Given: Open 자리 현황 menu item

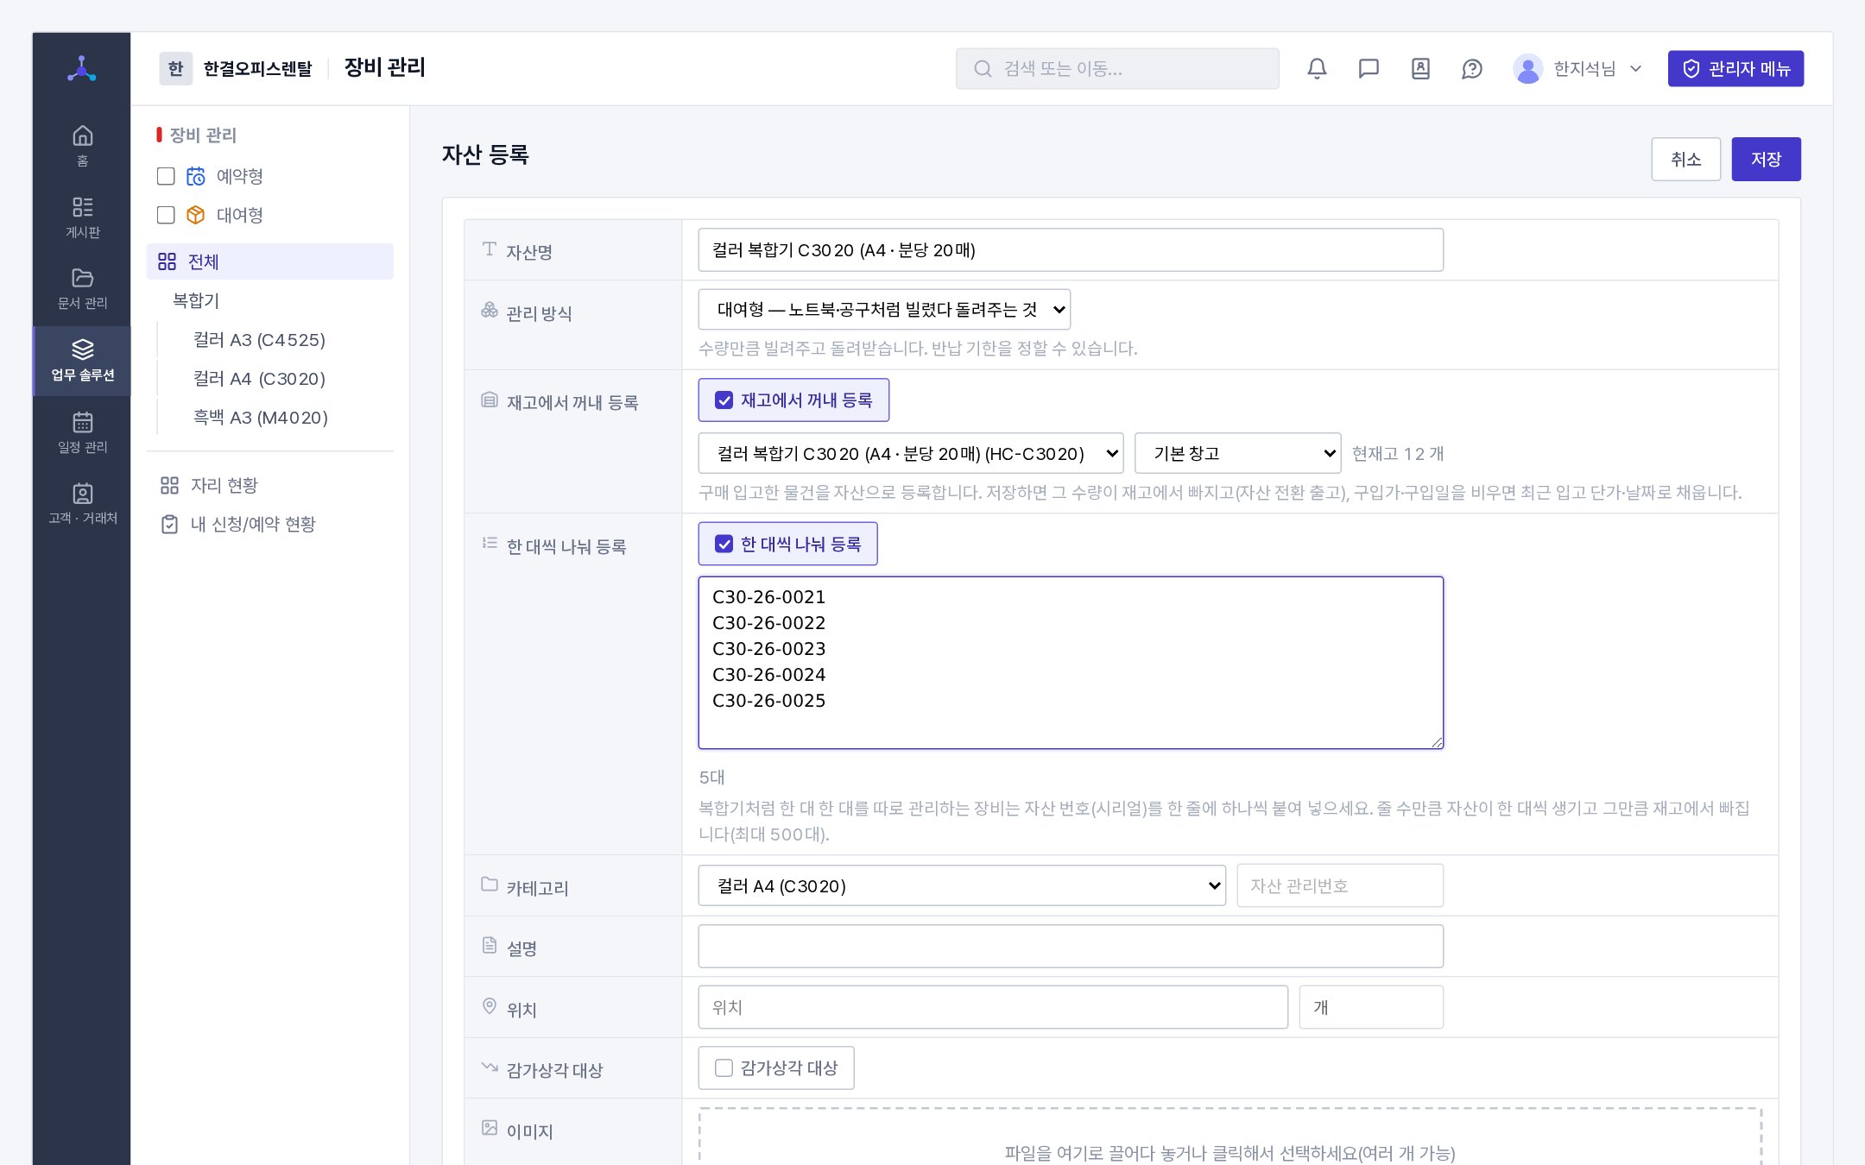Looking at the screenshot, I should pyautogui.click(x=269, y=486).
